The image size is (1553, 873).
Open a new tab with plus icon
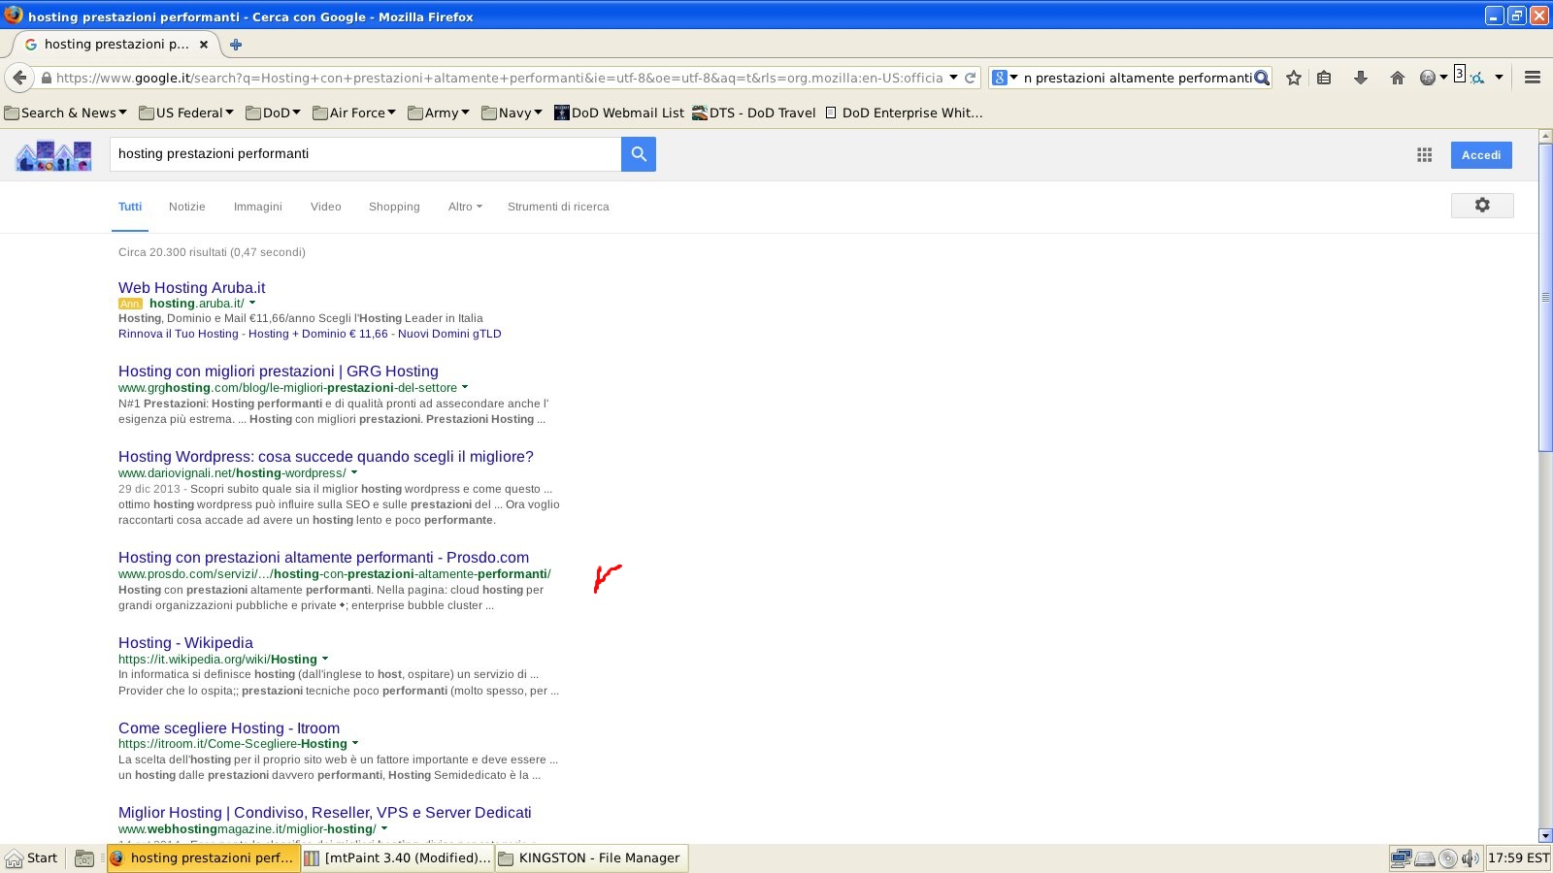(235, 45)
